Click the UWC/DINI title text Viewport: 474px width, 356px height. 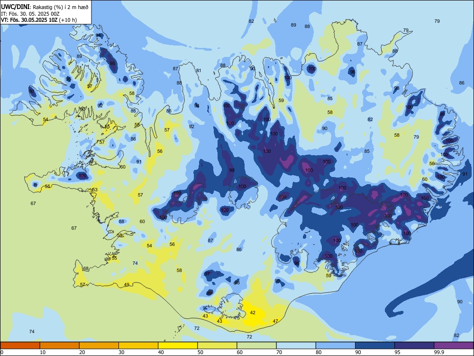point(15,7)
